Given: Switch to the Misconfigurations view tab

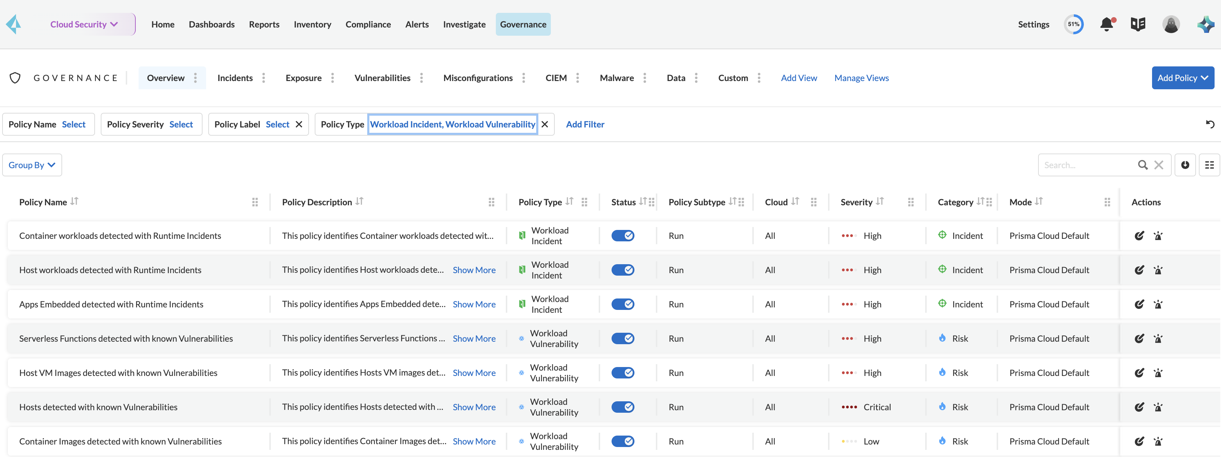Looking at the screenshot, I should pos(478,78).
